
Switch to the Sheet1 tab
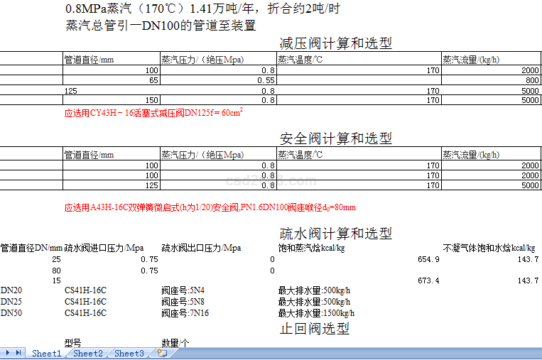[47, 353]
